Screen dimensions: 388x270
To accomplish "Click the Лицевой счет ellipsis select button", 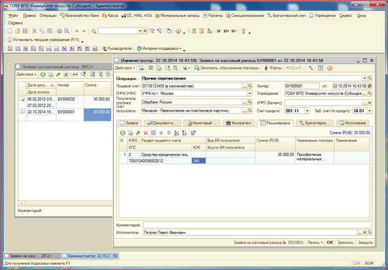I will 245,86.
